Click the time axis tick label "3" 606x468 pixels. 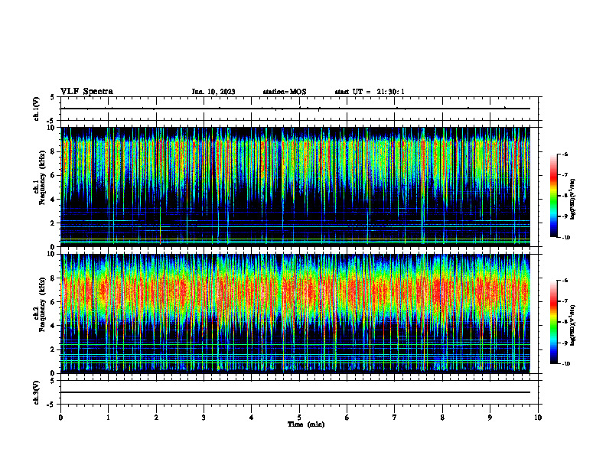click(x=204, y=418)
